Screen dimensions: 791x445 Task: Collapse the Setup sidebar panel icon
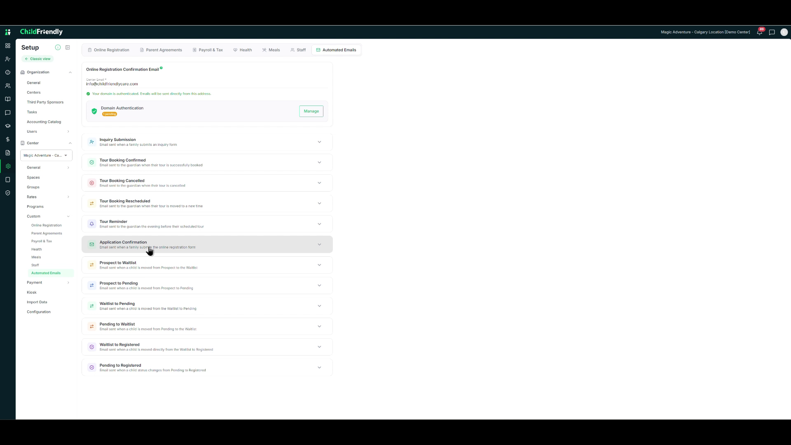pos(68,47)
